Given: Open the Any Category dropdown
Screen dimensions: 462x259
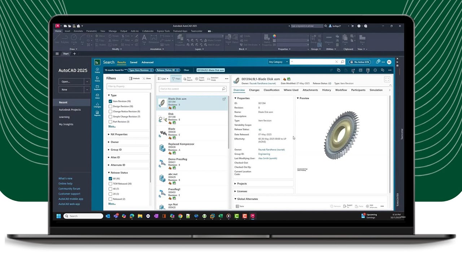Looking at the screenshot, I should 278,62.
